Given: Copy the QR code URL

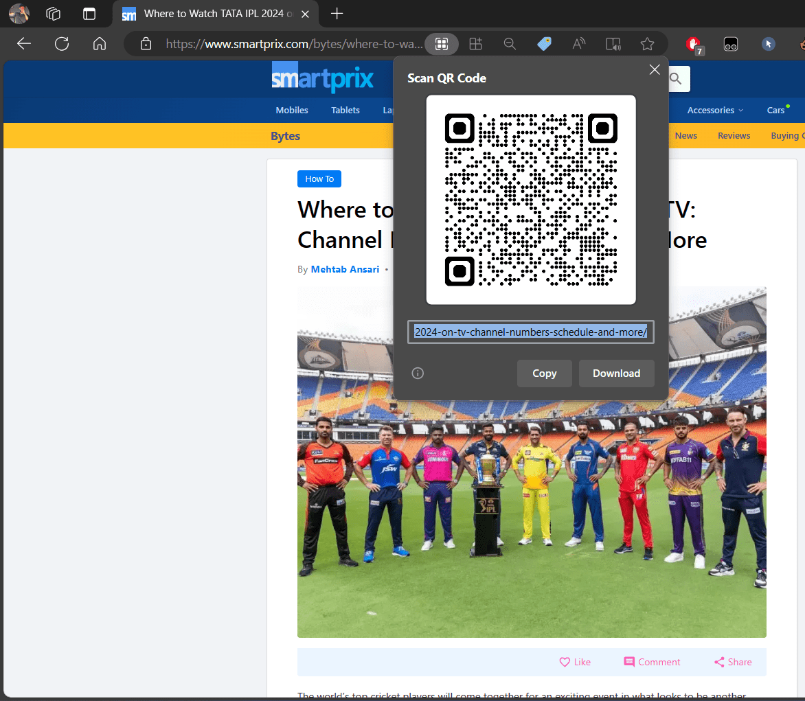Looking at the screenshot, I should tap(544, 373).
